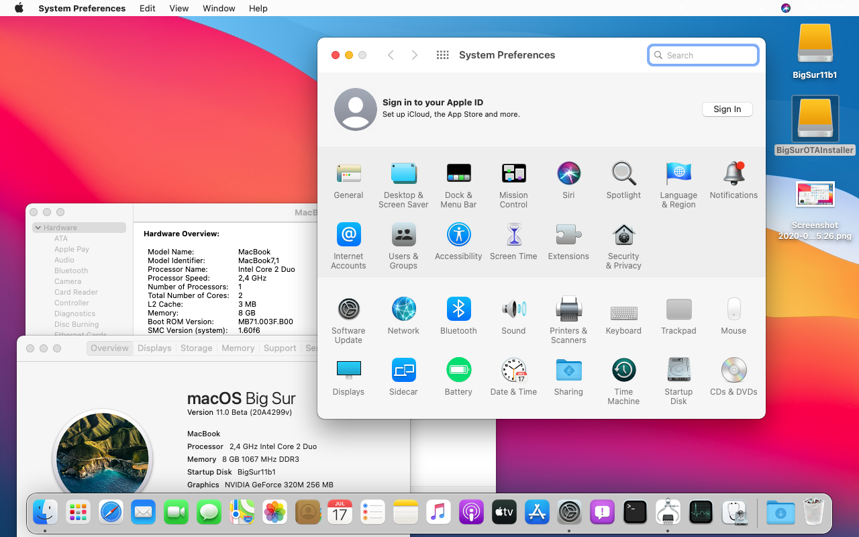
Task: Select Bluetooth in System Information sidebar
Action: 71,271
